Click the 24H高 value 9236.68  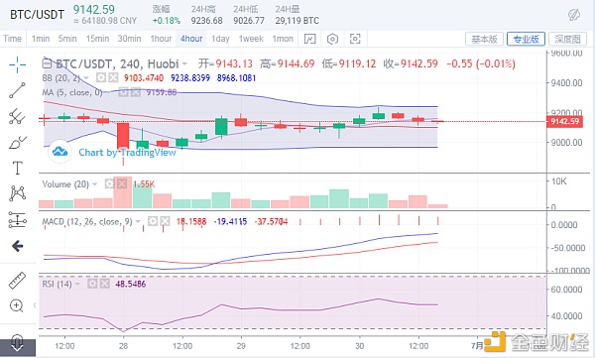207,21
